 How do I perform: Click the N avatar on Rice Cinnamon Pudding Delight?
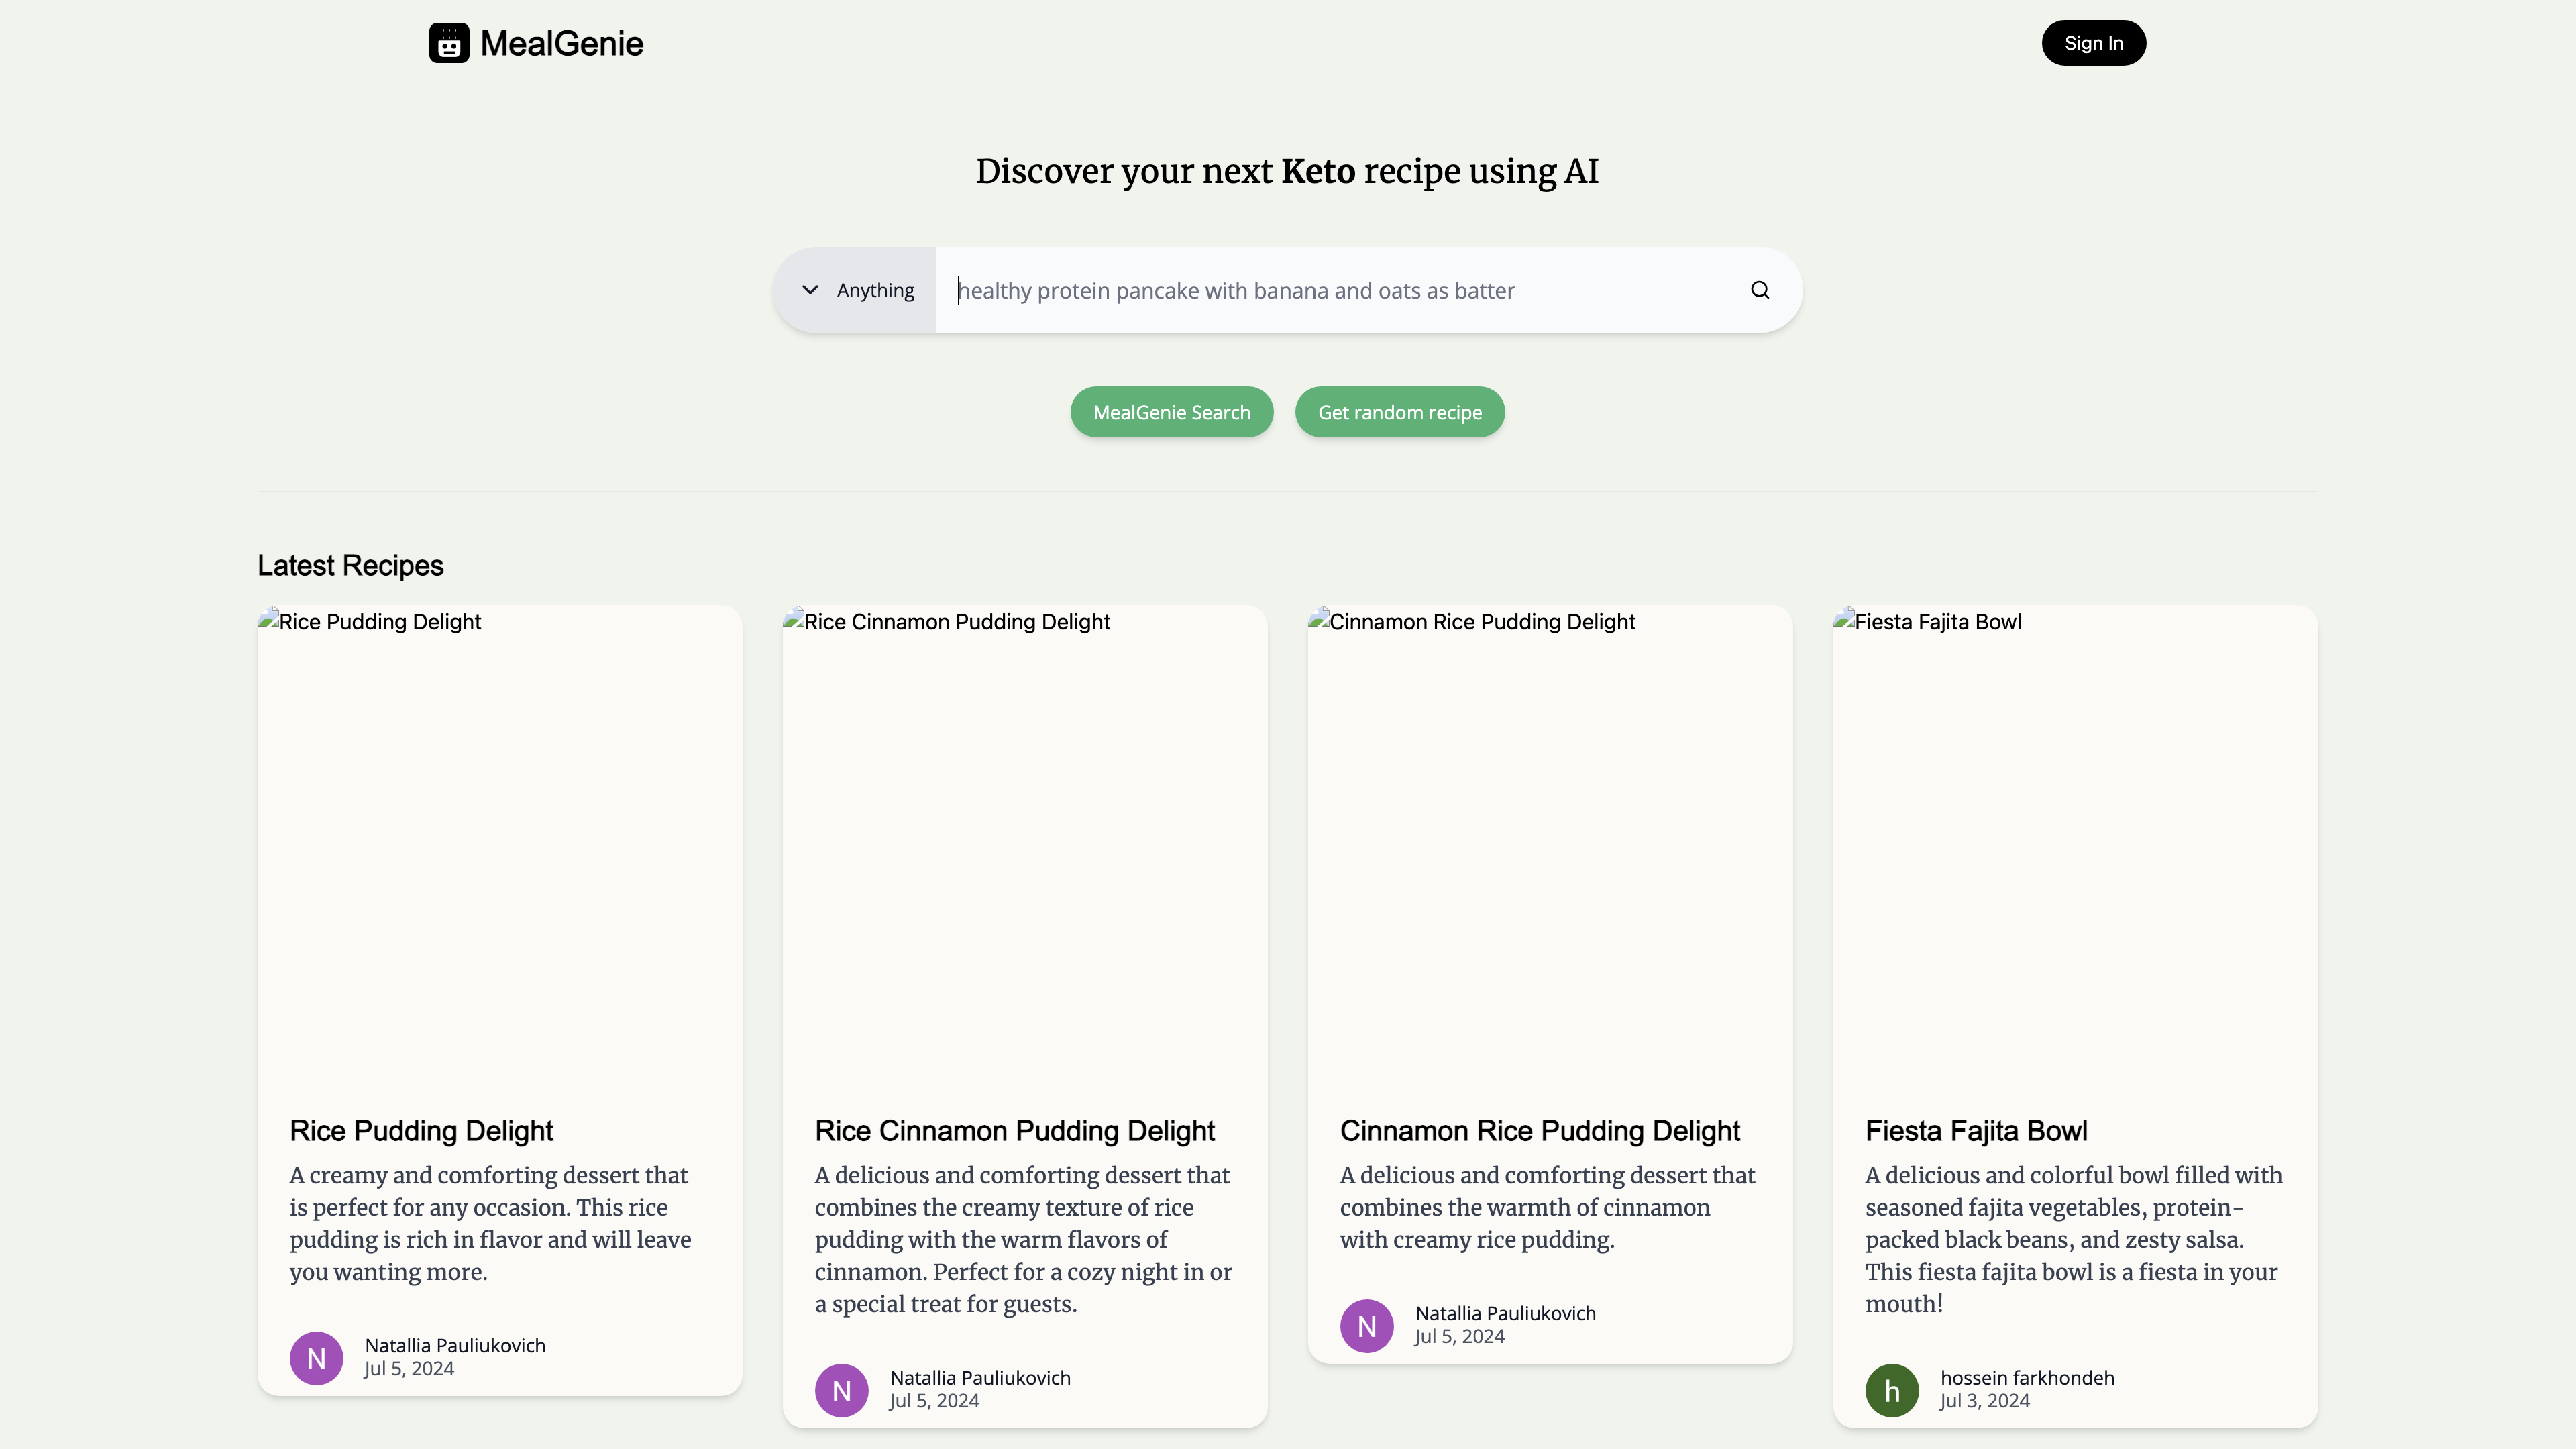(841, 1390)
